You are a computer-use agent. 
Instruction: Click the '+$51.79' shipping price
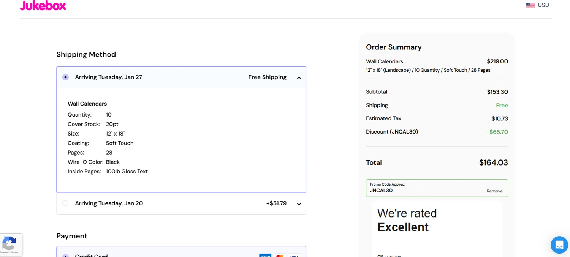276,203
